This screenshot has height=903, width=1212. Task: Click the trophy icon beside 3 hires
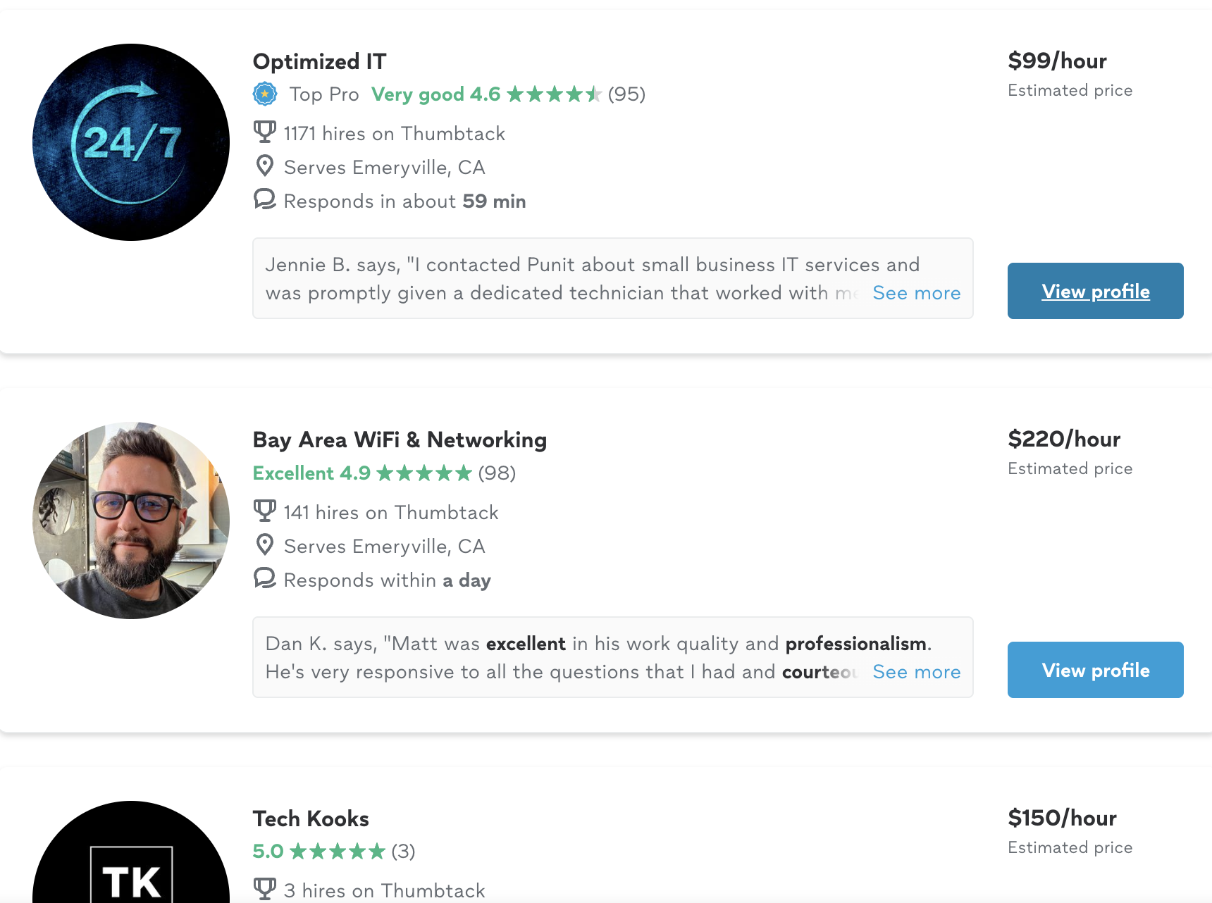point(265,890)
